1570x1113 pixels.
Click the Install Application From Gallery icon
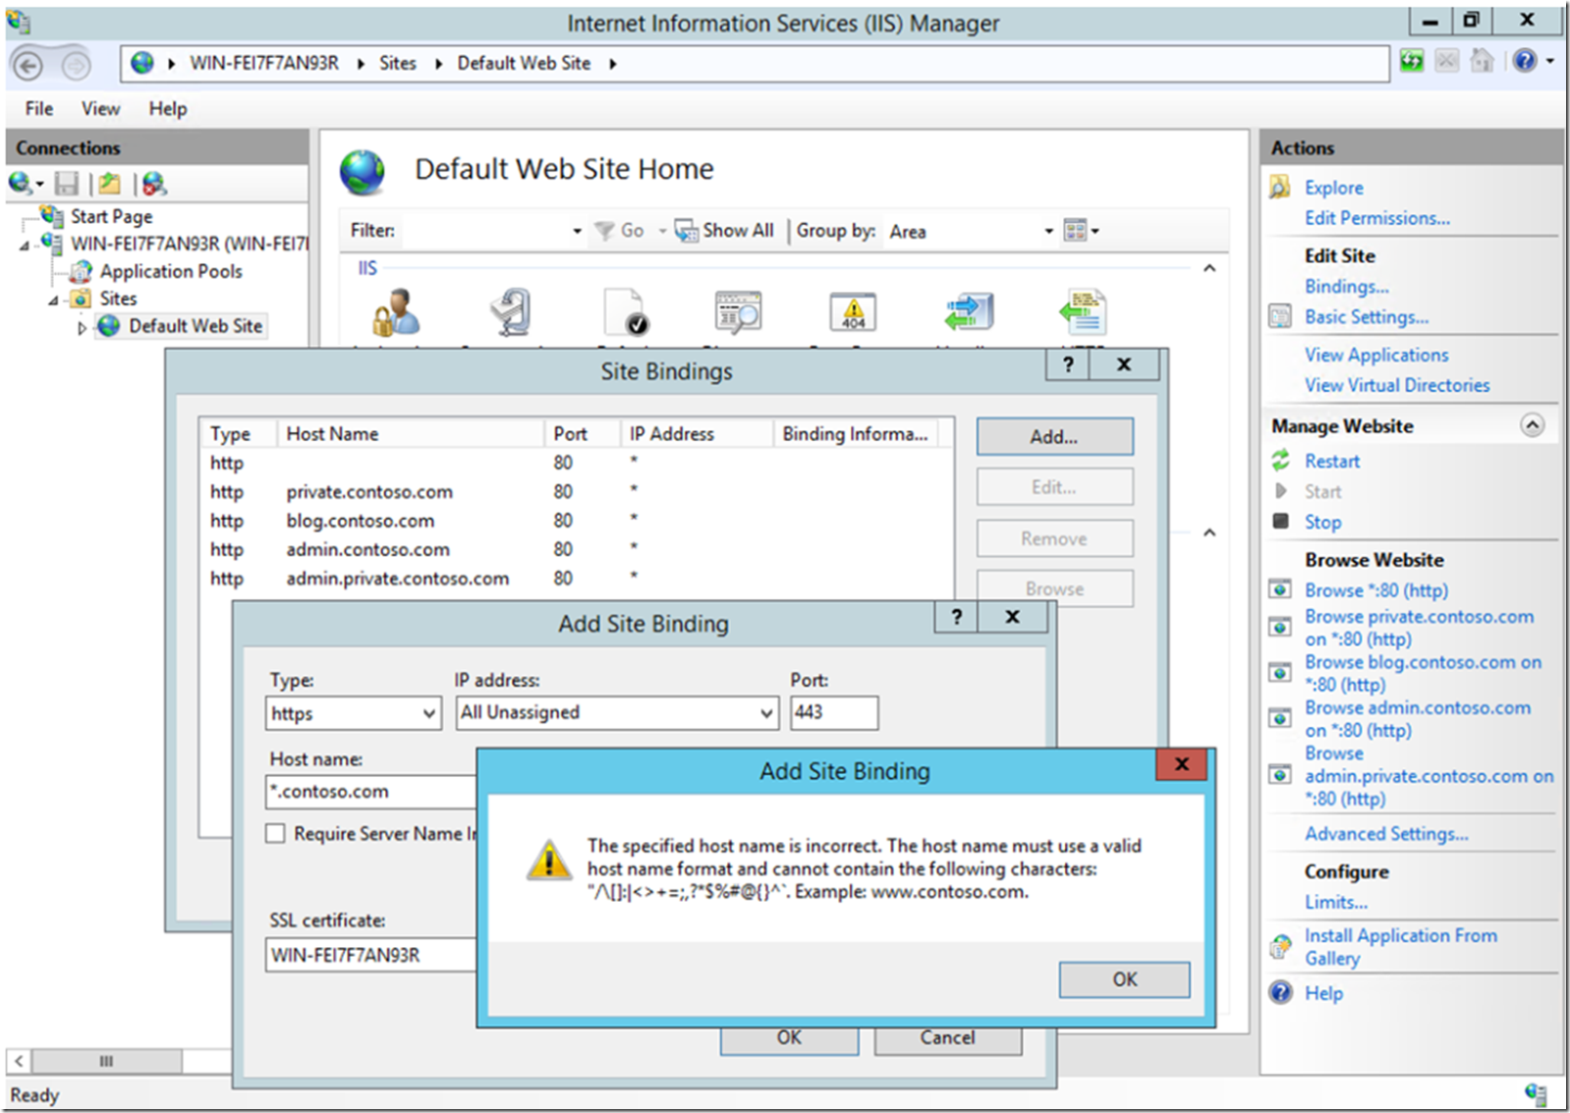point(1280,946)
